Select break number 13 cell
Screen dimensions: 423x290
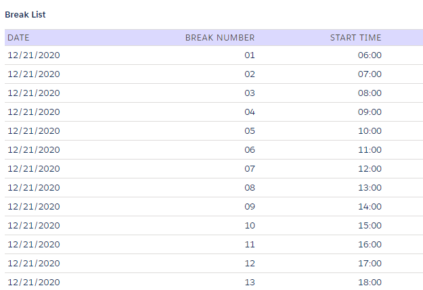click(x=250, y=283)
